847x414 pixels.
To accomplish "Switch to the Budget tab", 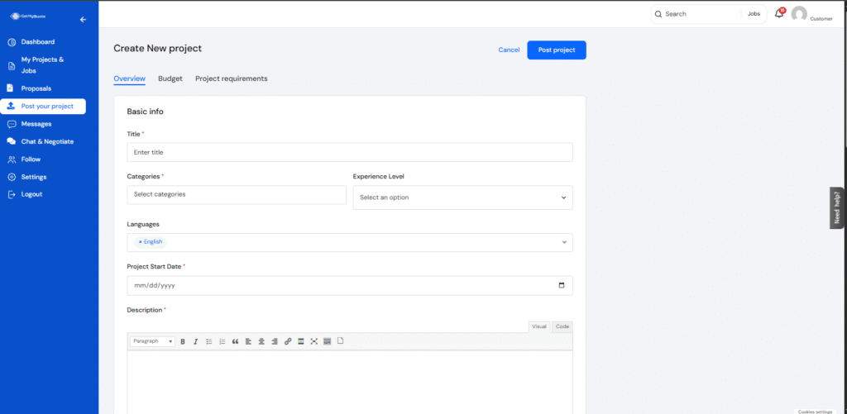I will pyautogui.click(x=170, y=79).
